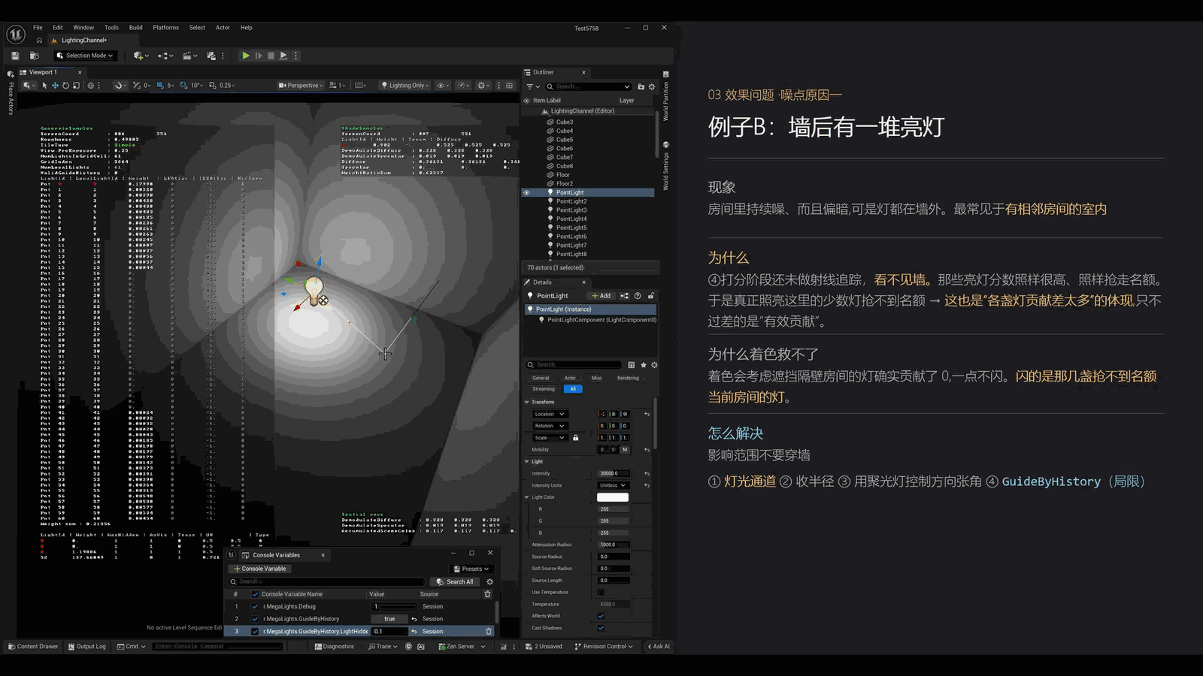Image resolution: width=1203 pixels, height=676 pixels.
Task: Select the translate gizmo tool in the viewport
Action: (55, 86)
